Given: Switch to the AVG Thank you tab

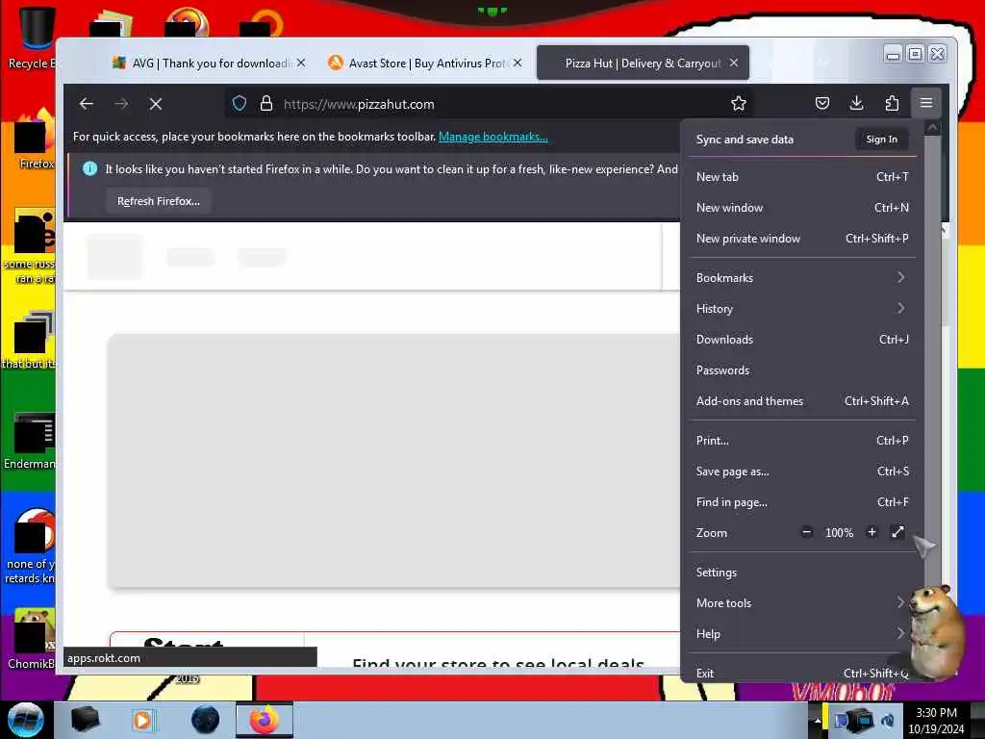Looking at the screenshot, I should tap(210, 63).
